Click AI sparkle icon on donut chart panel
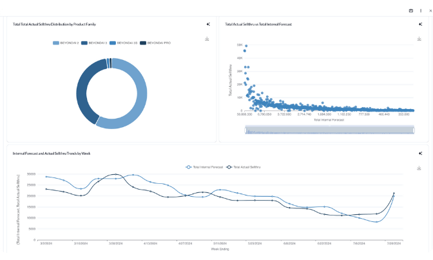 pos(208,25)
